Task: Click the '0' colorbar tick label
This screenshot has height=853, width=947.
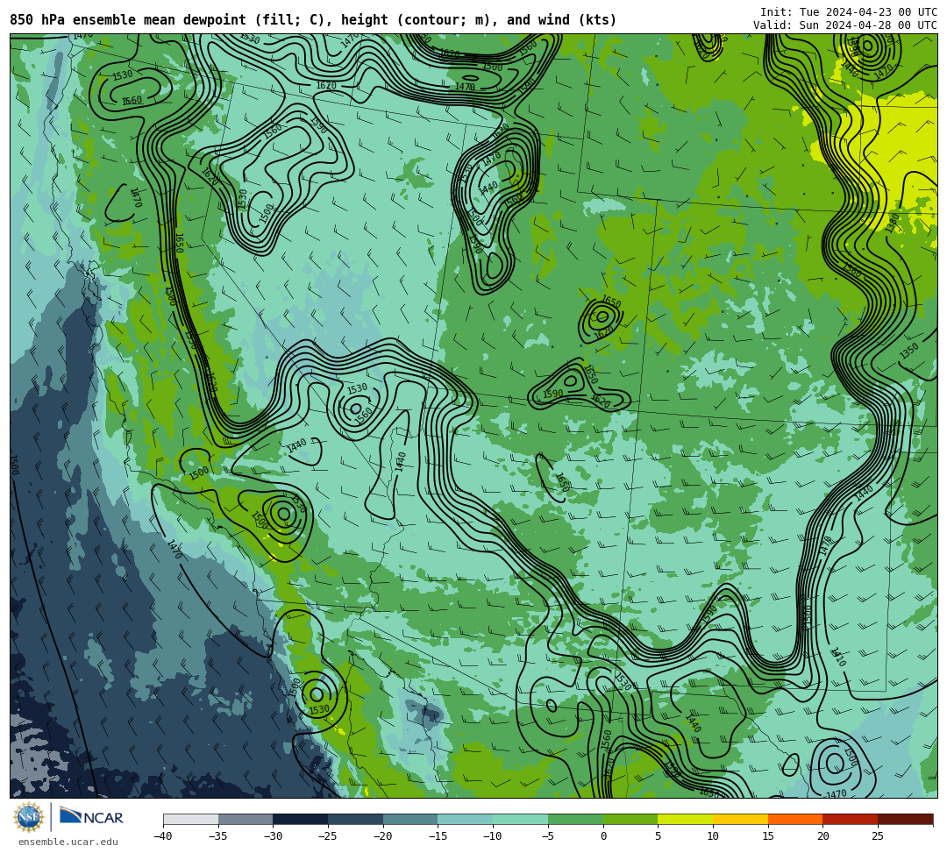Action: coord(603,836)
